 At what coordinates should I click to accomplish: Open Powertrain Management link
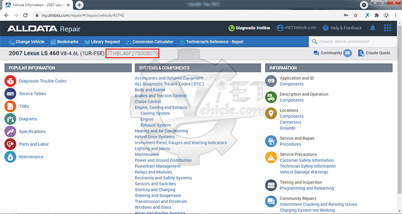158,166
